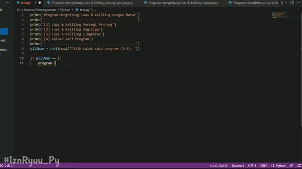
Task: Open the run button dropdown arrow
Action: pos(286,3)
